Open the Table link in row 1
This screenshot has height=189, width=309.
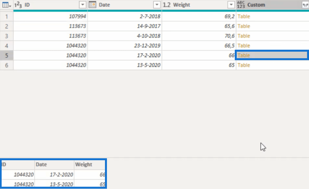[x=244, y=16]
